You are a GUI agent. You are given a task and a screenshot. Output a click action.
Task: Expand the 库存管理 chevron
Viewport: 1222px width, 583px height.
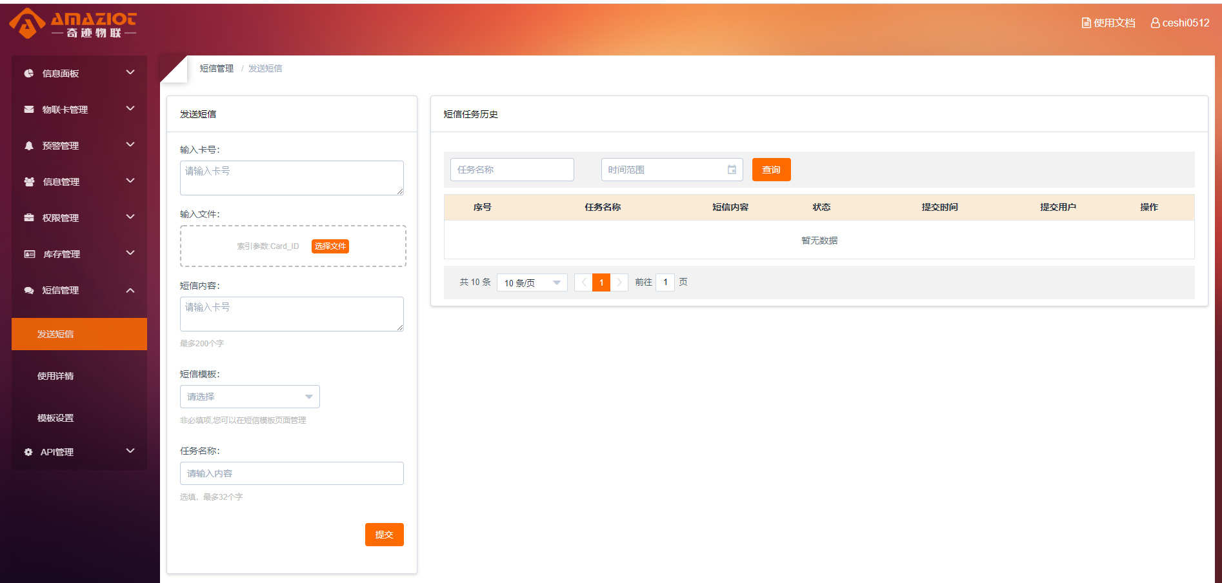[x=130, y=253]
